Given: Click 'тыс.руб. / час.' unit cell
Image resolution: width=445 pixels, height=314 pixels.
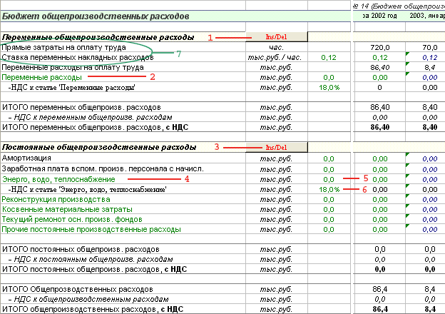Looking at the screenshot, I should coord(275,58).
